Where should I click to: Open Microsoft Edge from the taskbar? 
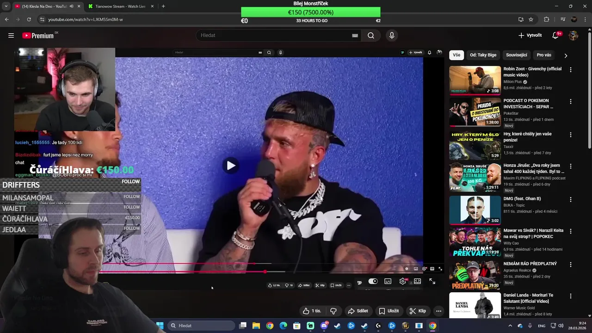point(283,326)
